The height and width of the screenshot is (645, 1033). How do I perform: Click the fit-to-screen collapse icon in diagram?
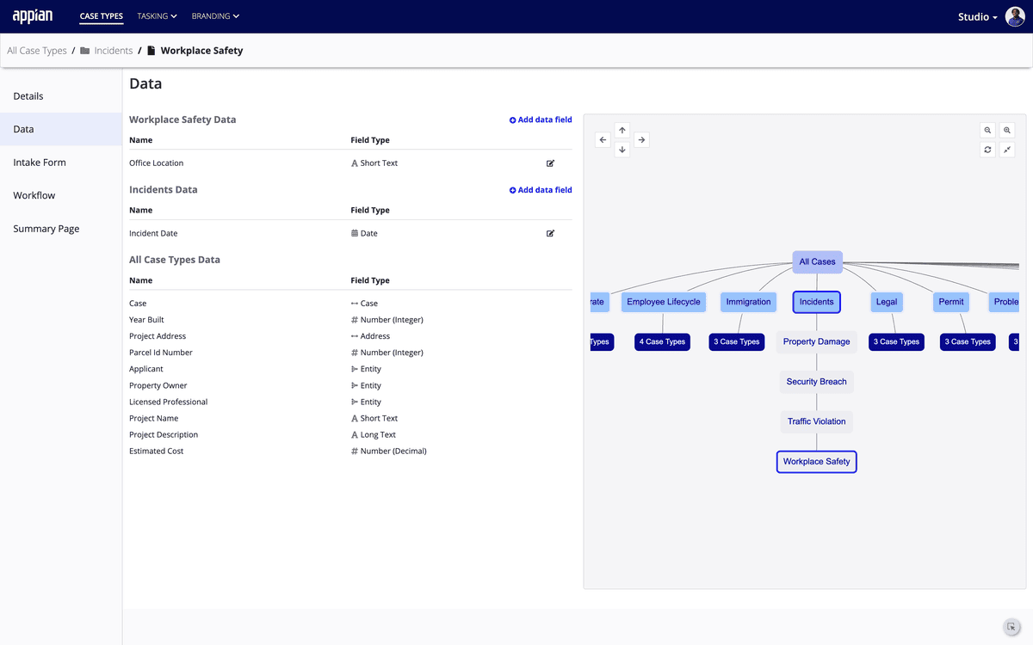pos(1007,150)
